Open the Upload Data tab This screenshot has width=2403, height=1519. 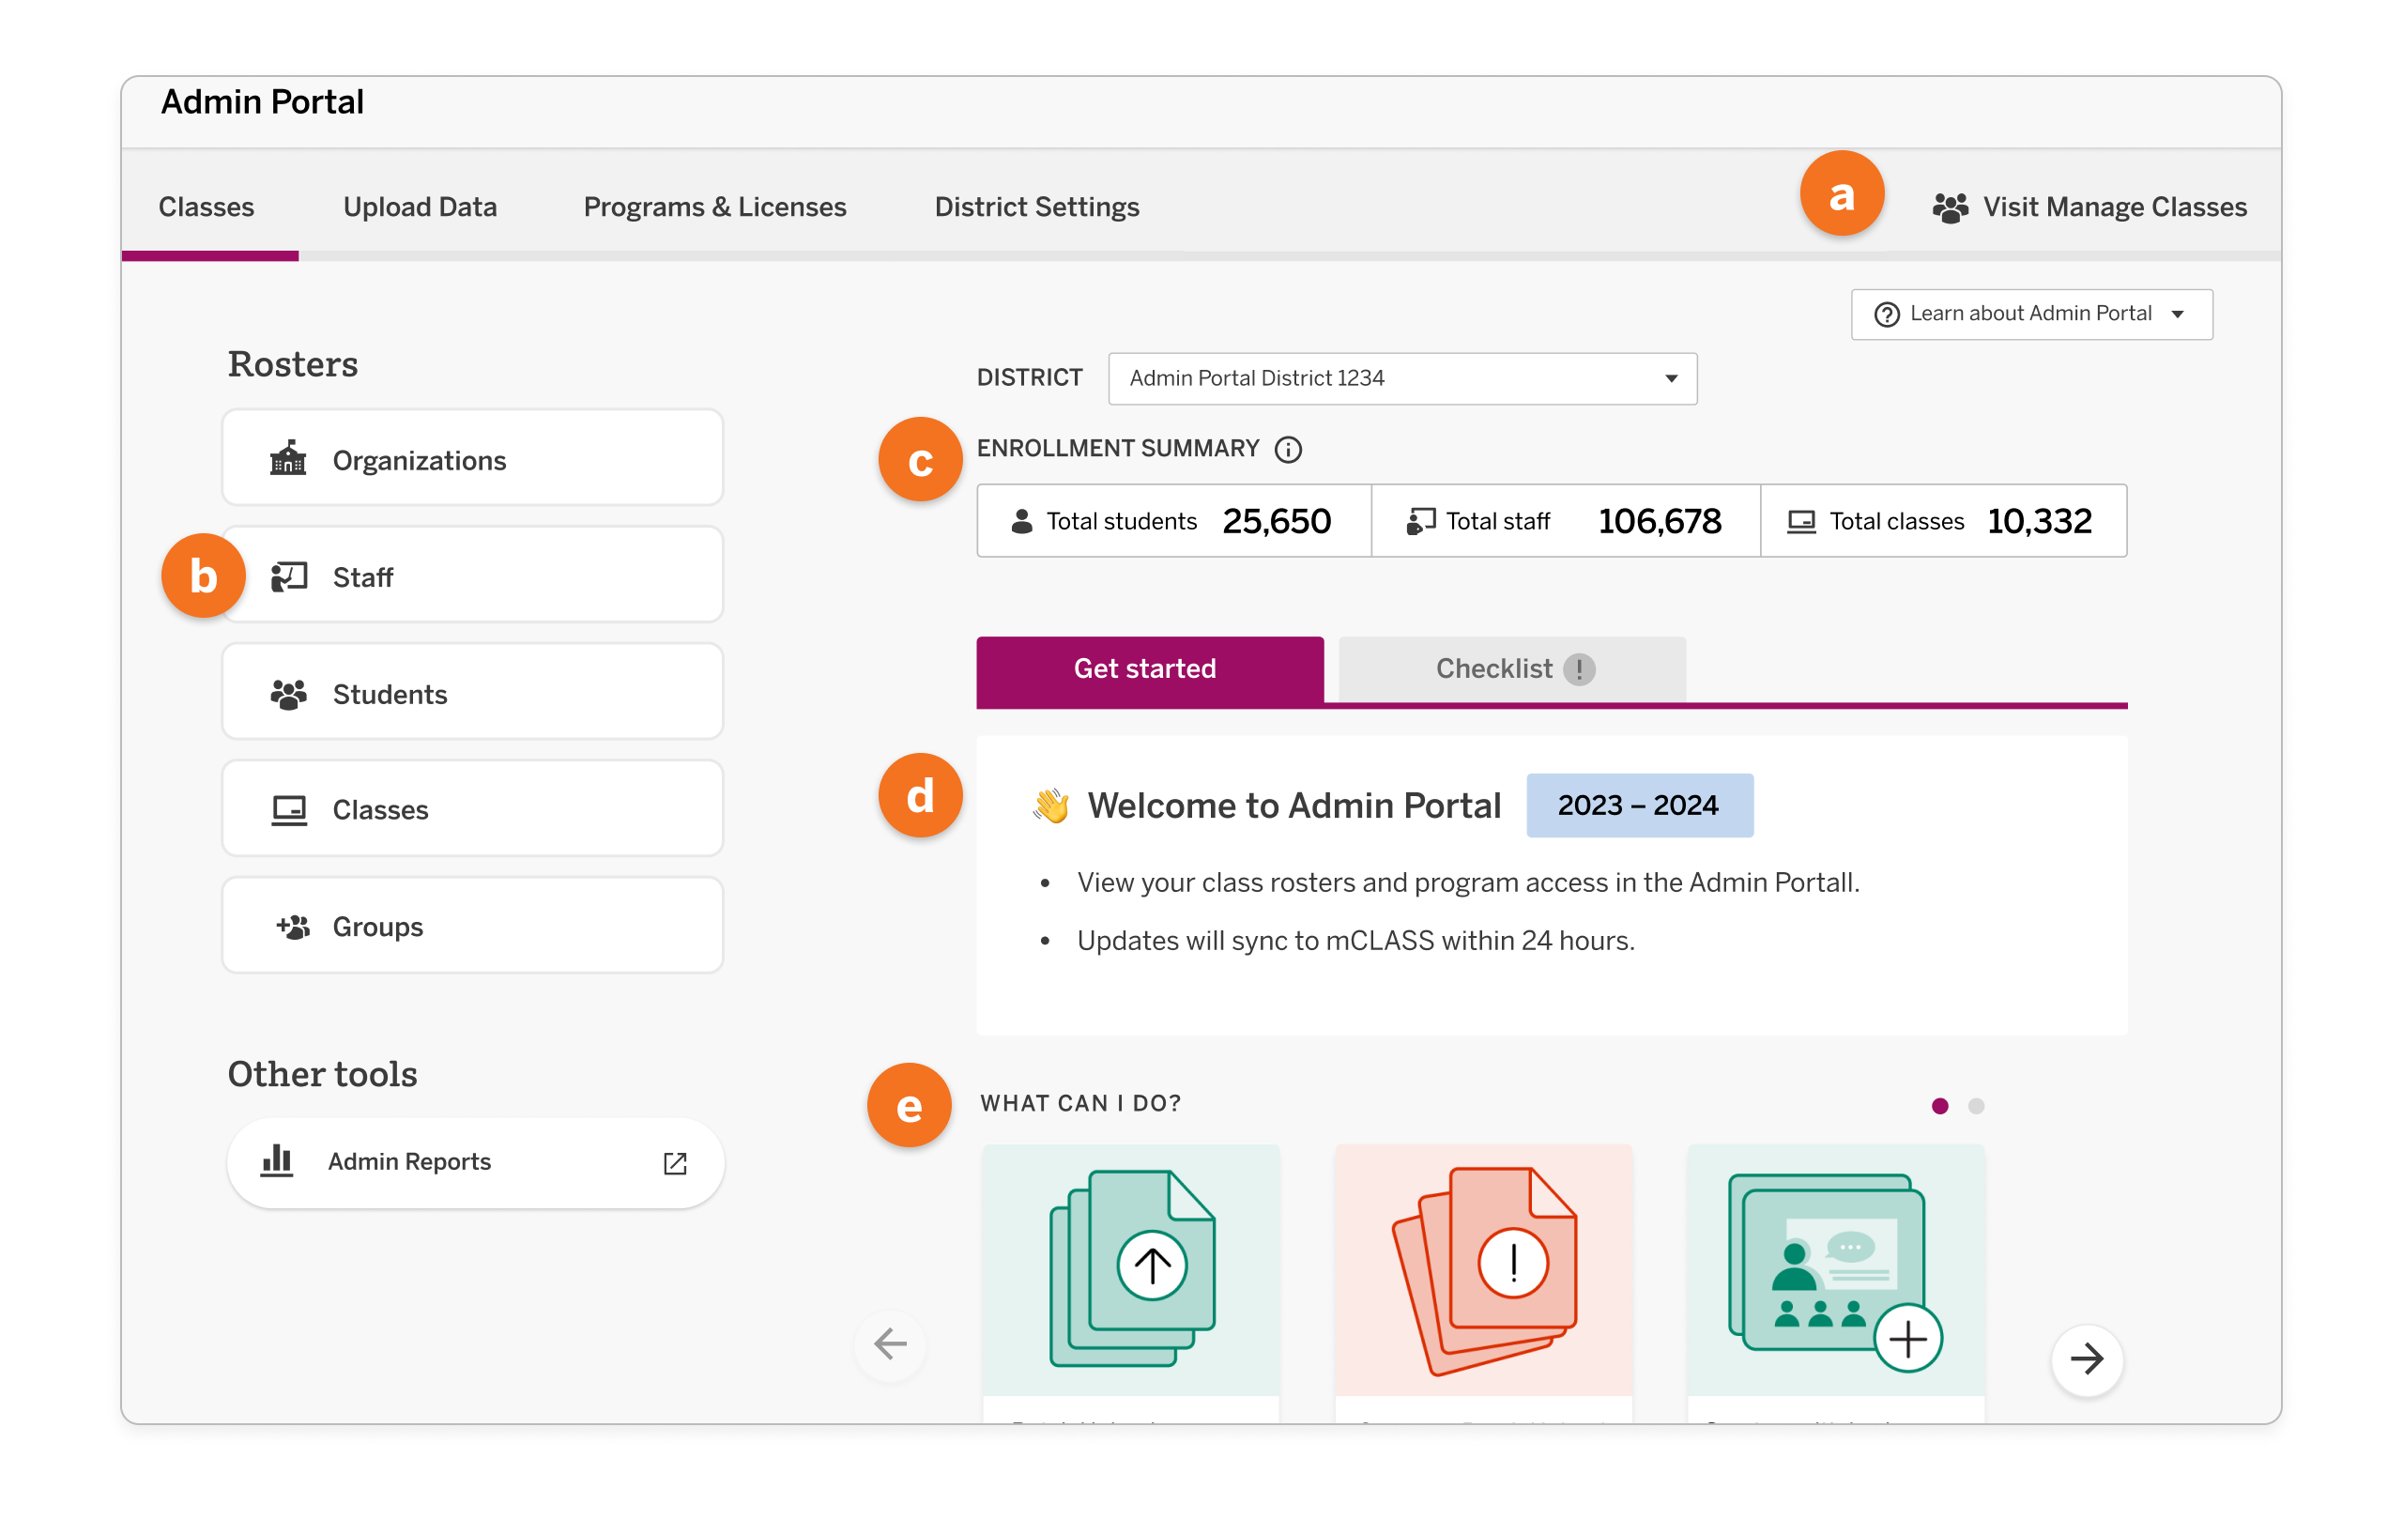(421, 207)
